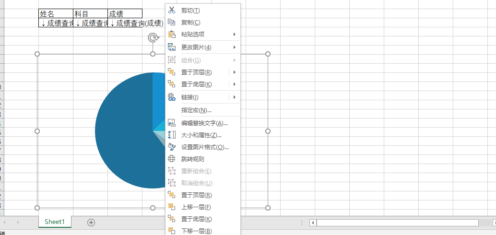Click the picture's top-right corner handle
496x235 pixels.
point(268,54)
